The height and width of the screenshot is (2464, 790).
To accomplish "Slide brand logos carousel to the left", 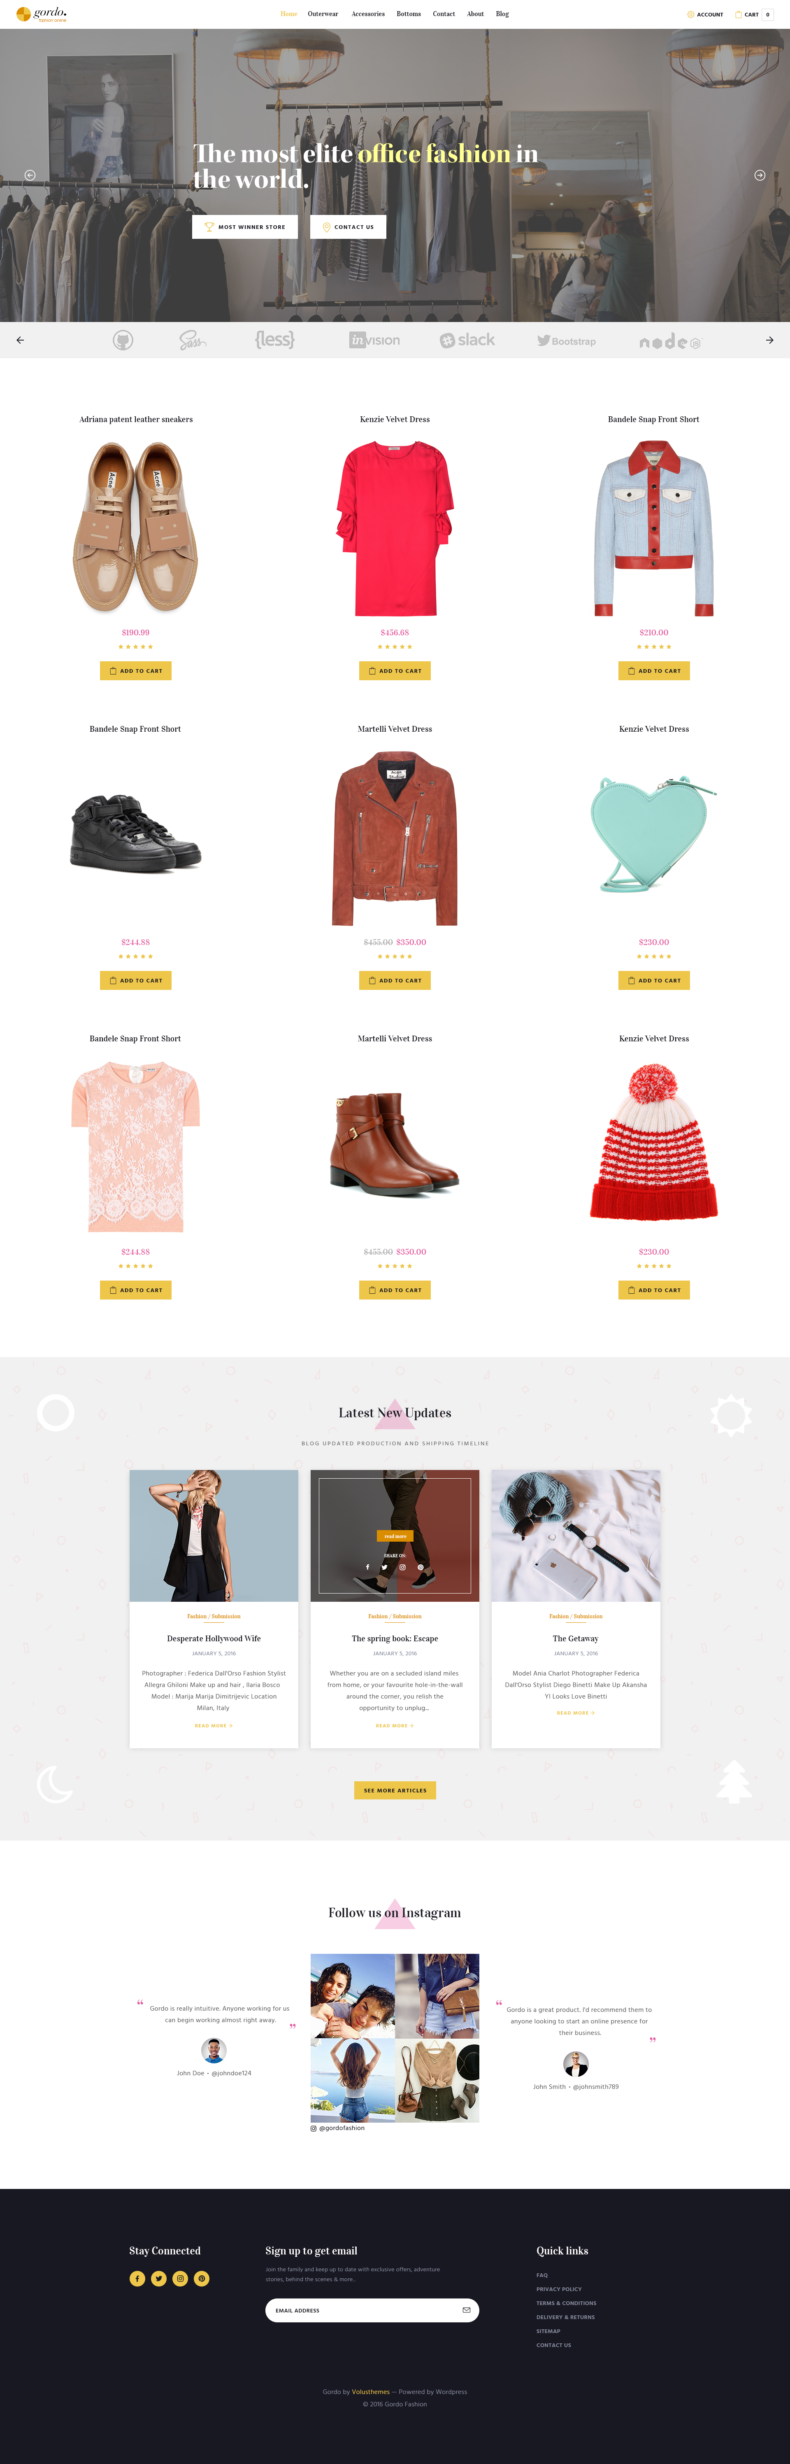I will 20,340.
